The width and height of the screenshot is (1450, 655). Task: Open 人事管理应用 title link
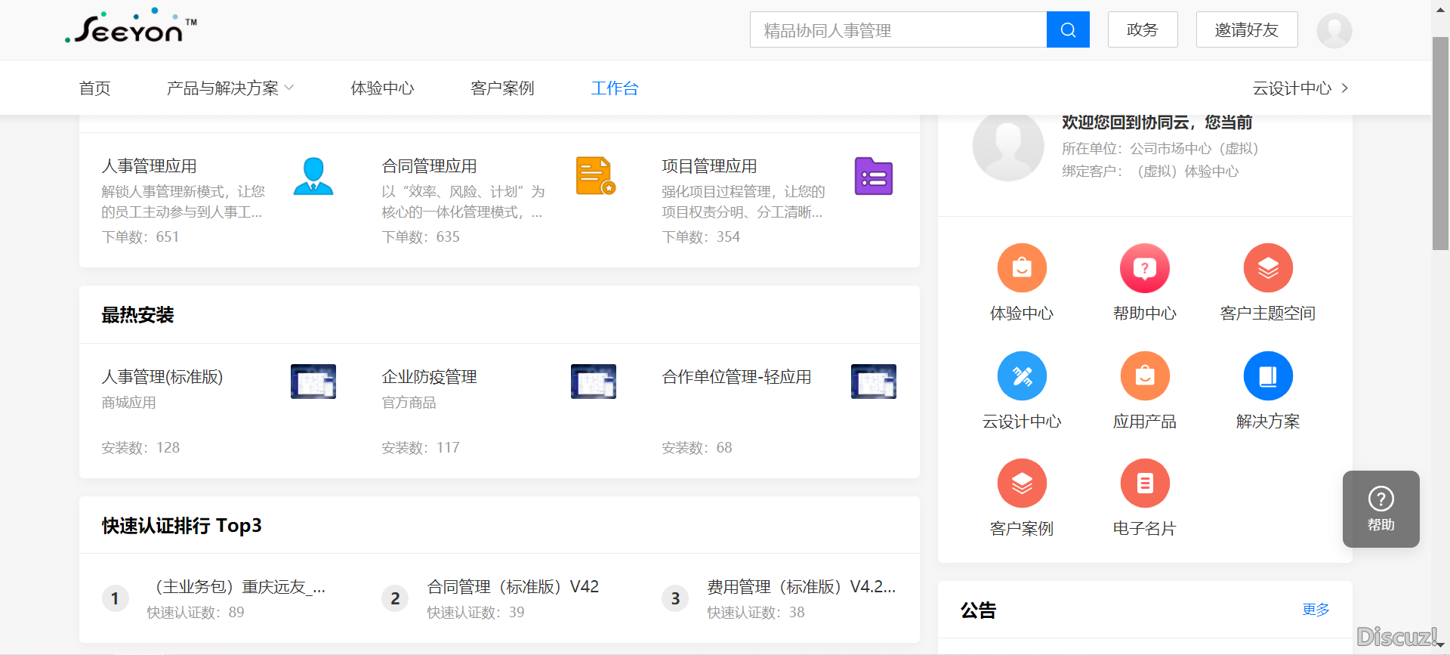coord(150,166)
